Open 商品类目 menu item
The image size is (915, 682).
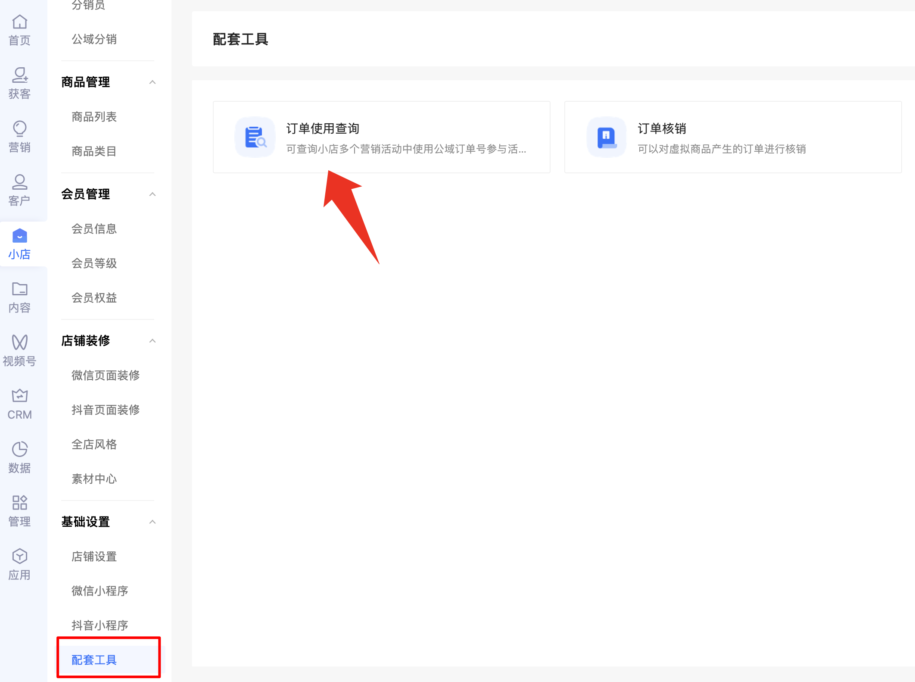coord(94,151)
